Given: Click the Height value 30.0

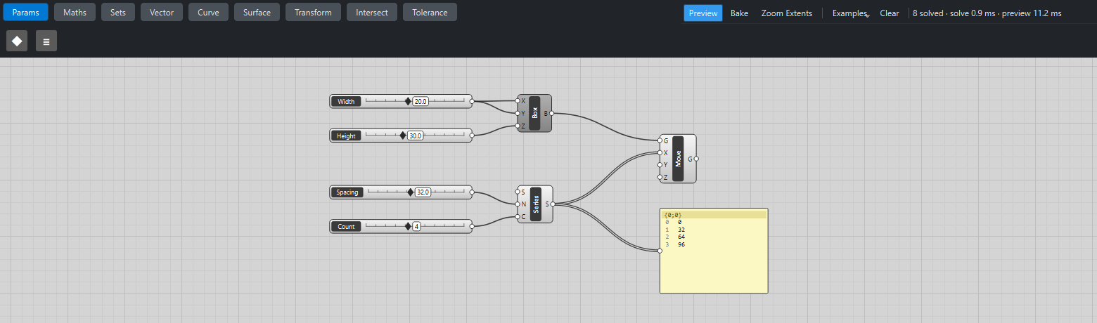Looking at the screenshot, I should pyautogui.click(x=416, y=136).
